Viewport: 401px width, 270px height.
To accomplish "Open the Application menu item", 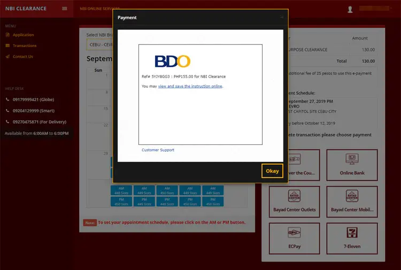I will [24, 35].
